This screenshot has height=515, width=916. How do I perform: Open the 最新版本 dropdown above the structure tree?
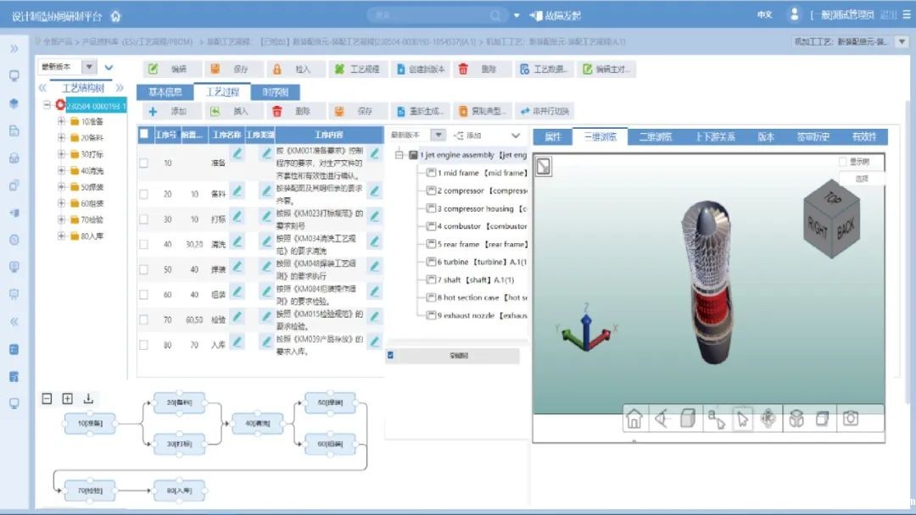point(88,67)
